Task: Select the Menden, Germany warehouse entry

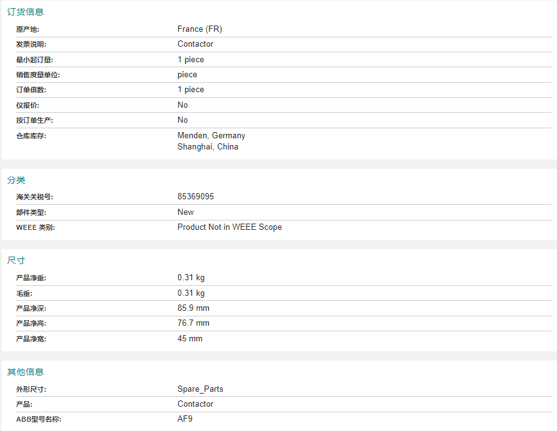Action: coord(211,136)
